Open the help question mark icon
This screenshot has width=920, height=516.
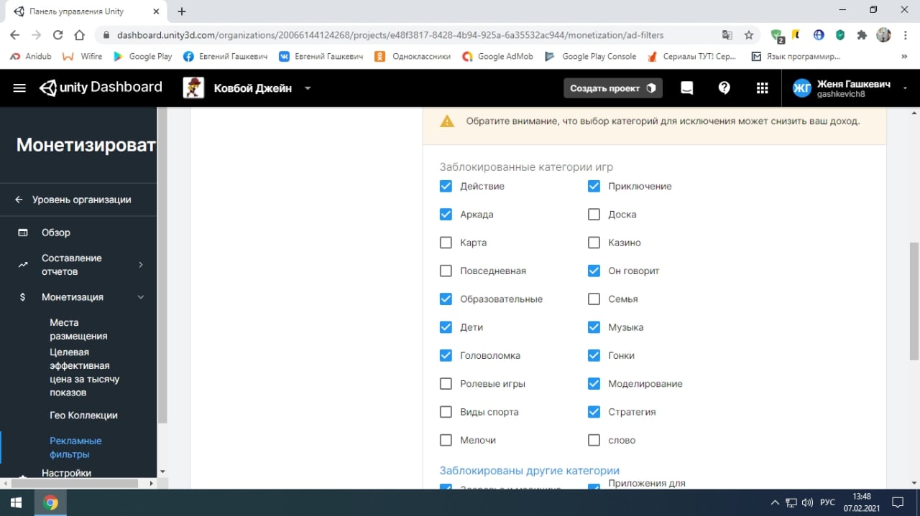[724, 88]
